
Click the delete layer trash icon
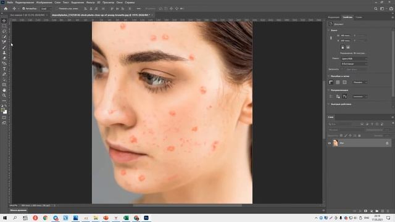tap(388, 211)
